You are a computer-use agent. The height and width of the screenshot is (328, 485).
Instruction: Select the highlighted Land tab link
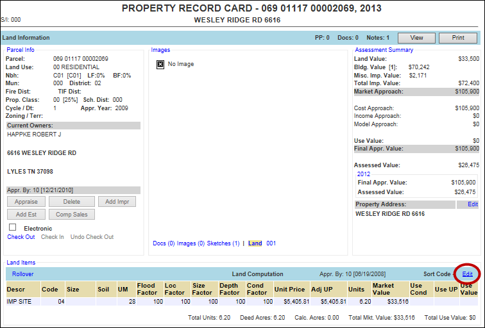coord(255,243)
